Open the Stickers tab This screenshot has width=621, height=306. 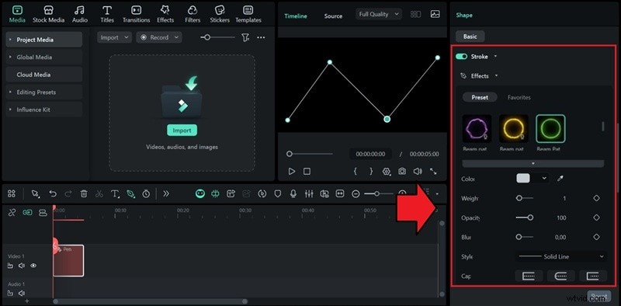tap(220, 14)
